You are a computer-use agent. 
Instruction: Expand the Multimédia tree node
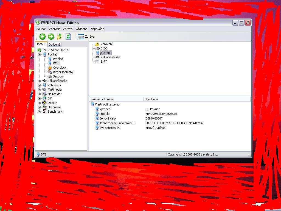(x=39, y=90)
